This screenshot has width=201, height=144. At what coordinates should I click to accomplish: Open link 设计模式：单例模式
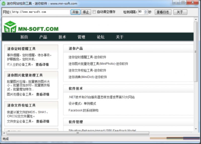point(82,104)
